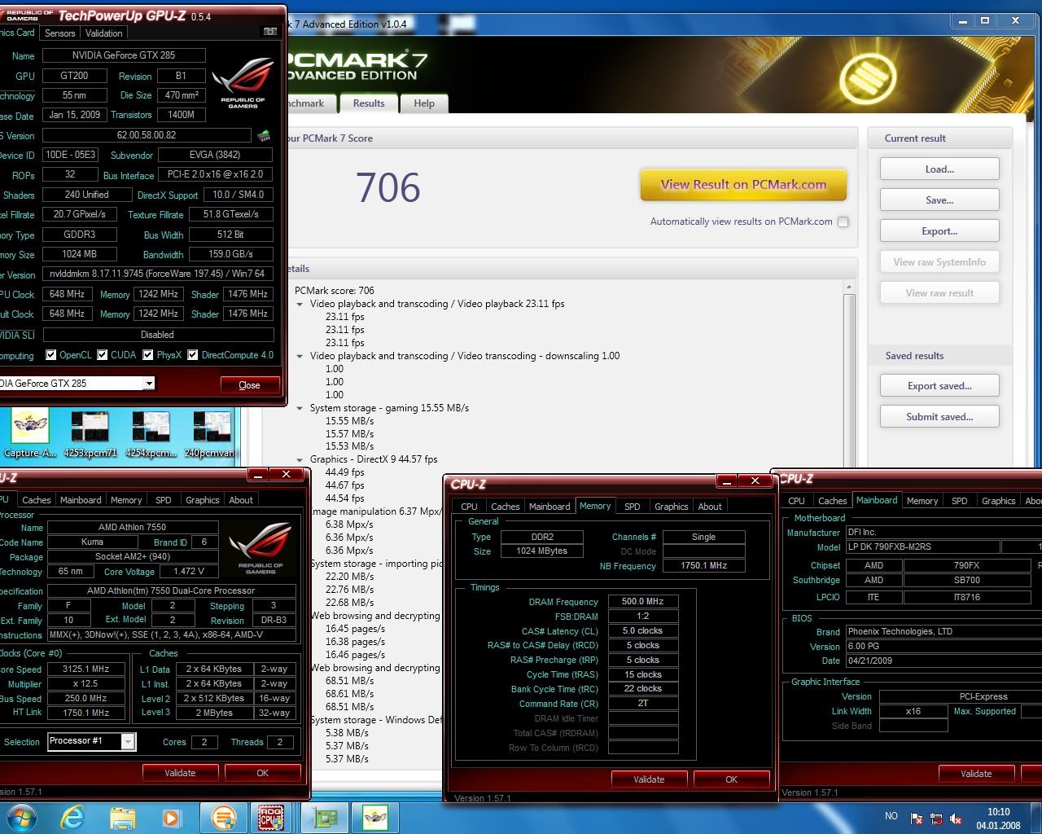Click the Load... button

[x=939, y=169]
